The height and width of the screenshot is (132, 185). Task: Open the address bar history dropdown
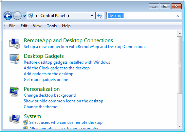pos(92,16)
